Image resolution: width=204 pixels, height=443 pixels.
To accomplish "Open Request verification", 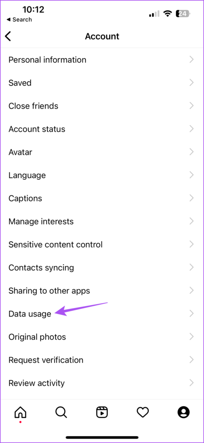I will click(x=102, y=360).
